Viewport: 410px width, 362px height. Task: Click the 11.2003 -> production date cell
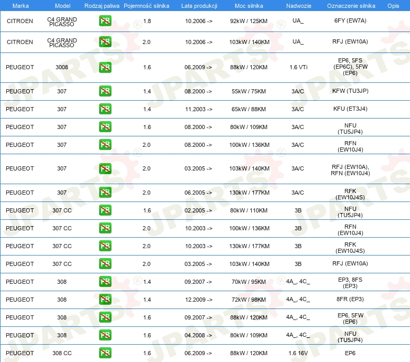pyautogui.click(x=199, y=109)
